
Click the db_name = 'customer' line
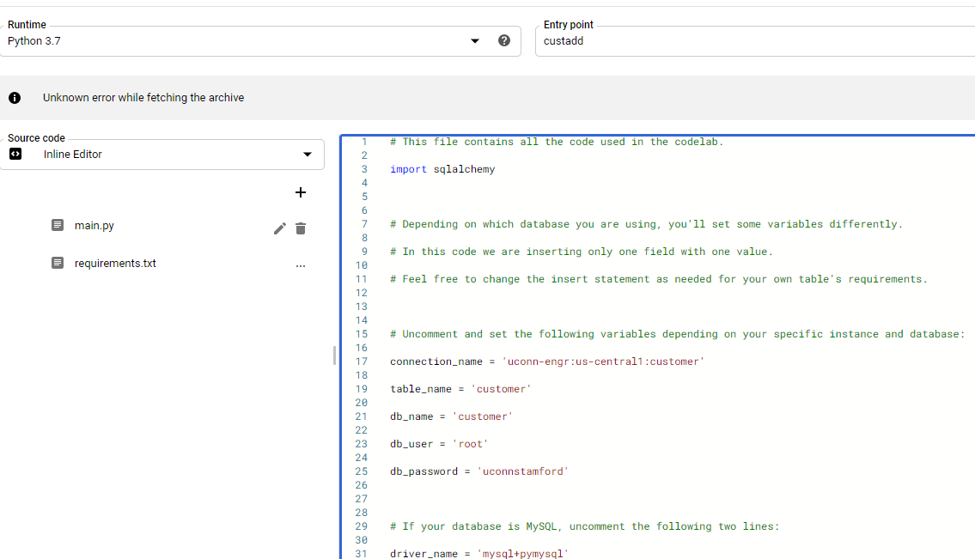[x=452, y=416]
